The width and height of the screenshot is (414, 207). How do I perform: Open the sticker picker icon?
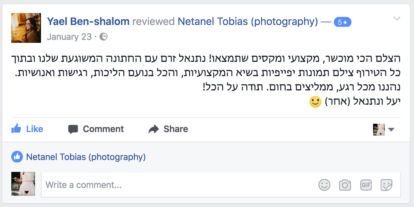click(387, 185)
